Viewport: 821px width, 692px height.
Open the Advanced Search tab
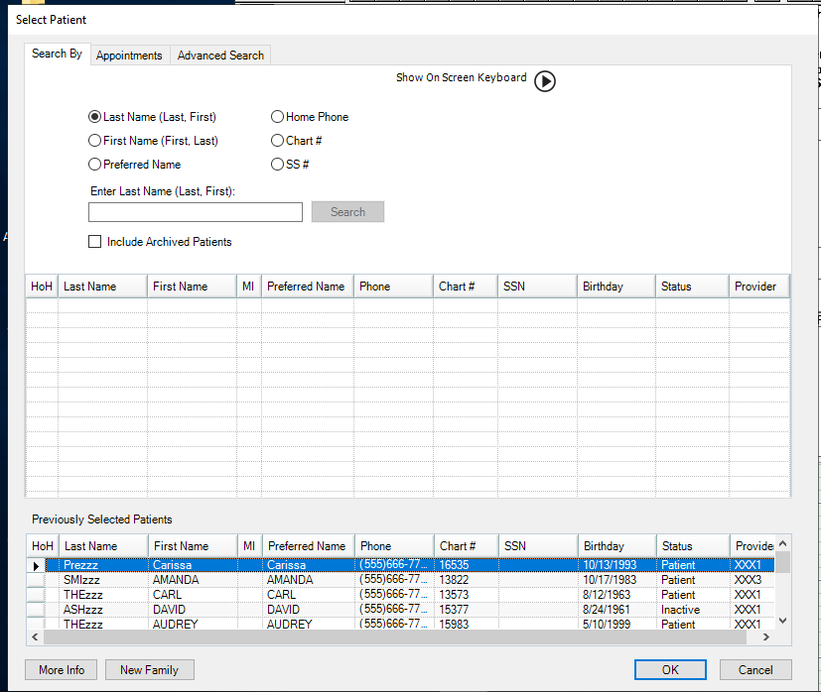(220, 56)
